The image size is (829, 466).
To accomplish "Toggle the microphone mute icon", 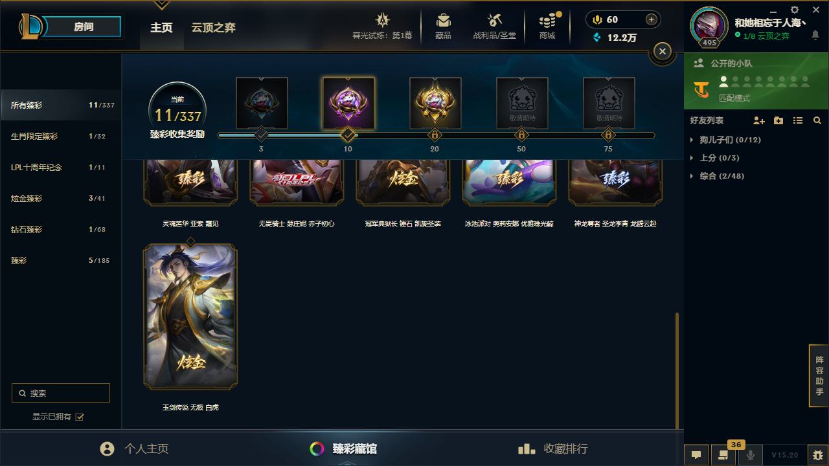I will pos(751,455).
